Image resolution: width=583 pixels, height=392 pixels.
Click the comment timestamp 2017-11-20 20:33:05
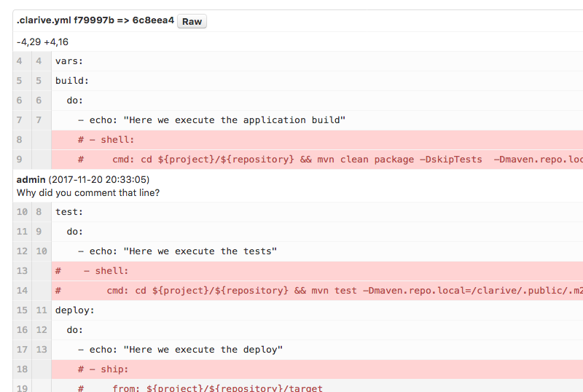pyautogui.click(x=99, y=179)
